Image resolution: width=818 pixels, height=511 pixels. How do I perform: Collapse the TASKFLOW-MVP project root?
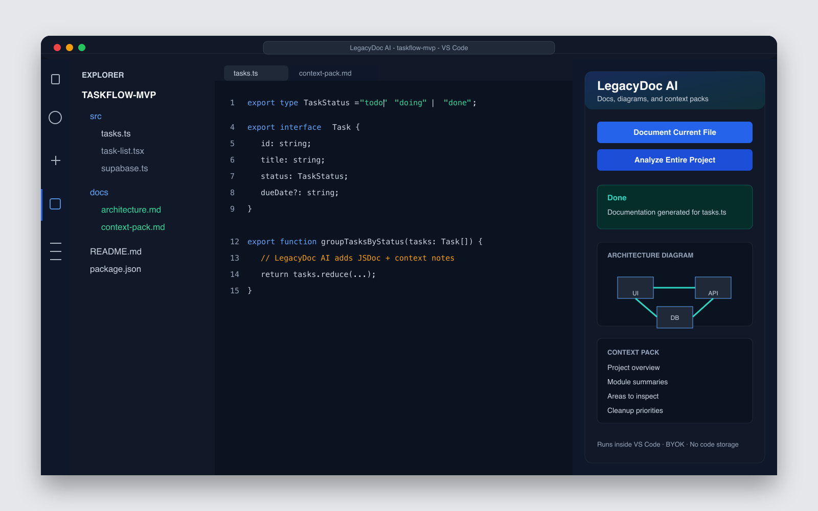(119, 95)
